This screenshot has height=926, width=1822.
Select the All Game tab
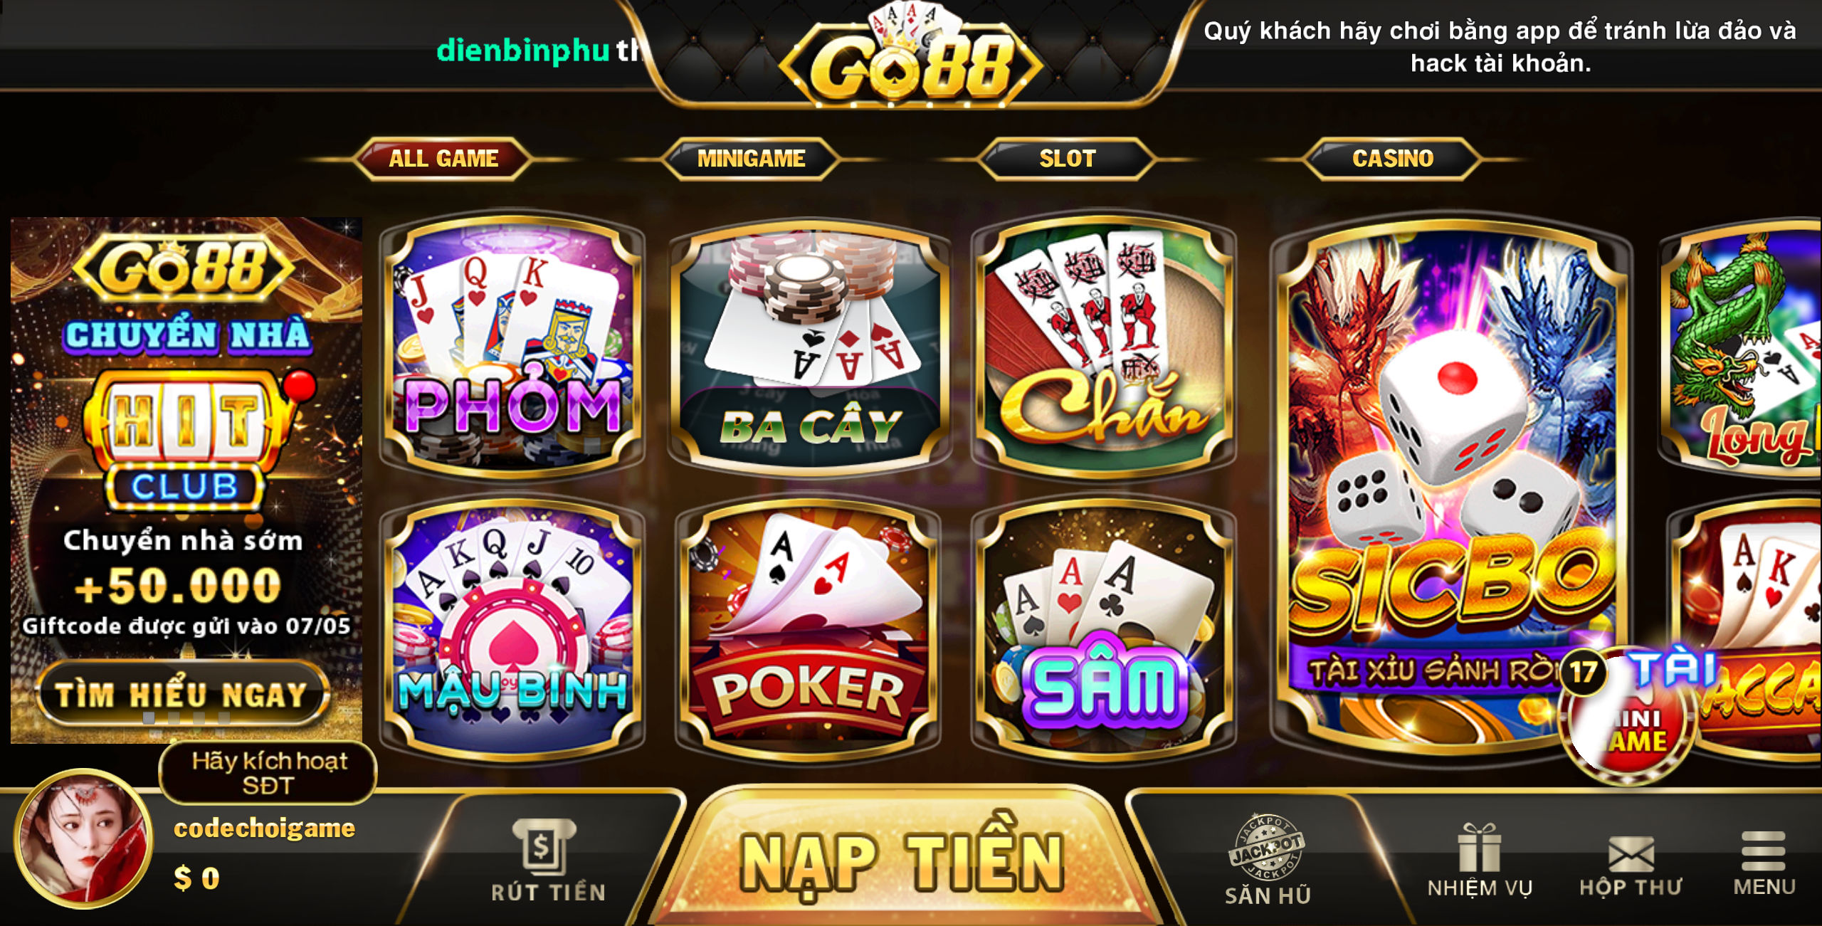[443, 158]
